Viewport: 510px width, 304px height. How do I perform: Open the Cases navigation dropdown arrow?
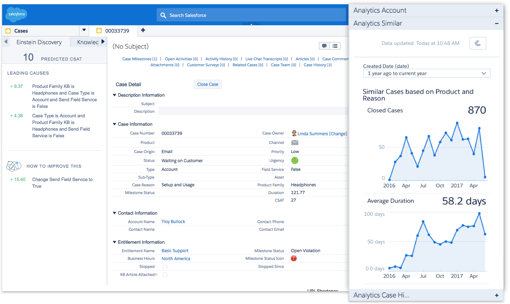coord(84,30)
